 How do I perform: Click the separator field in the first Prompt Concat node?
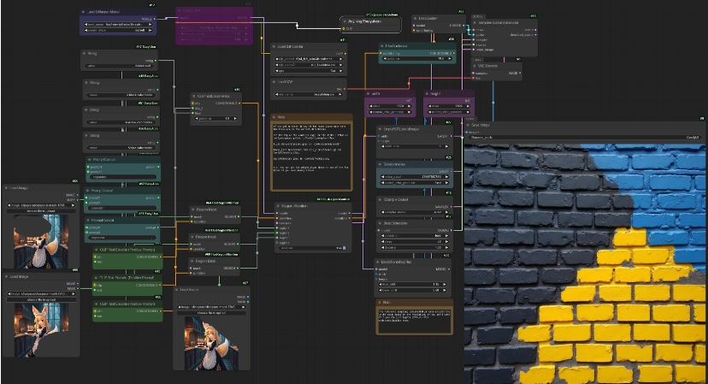(x=122, y=179)
